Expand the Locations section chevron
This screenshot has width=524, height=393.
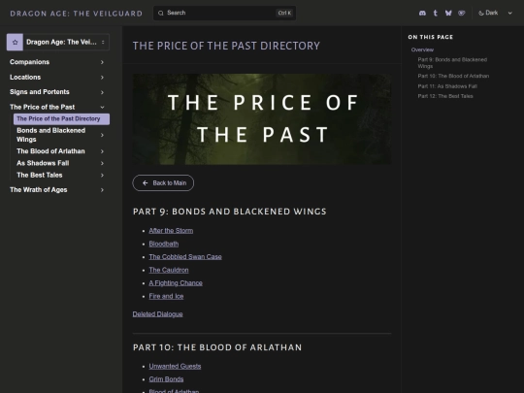(x=102, y=78)
